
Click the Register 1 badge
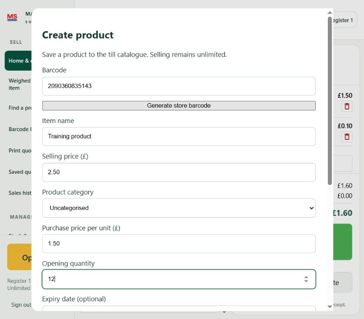345,20
